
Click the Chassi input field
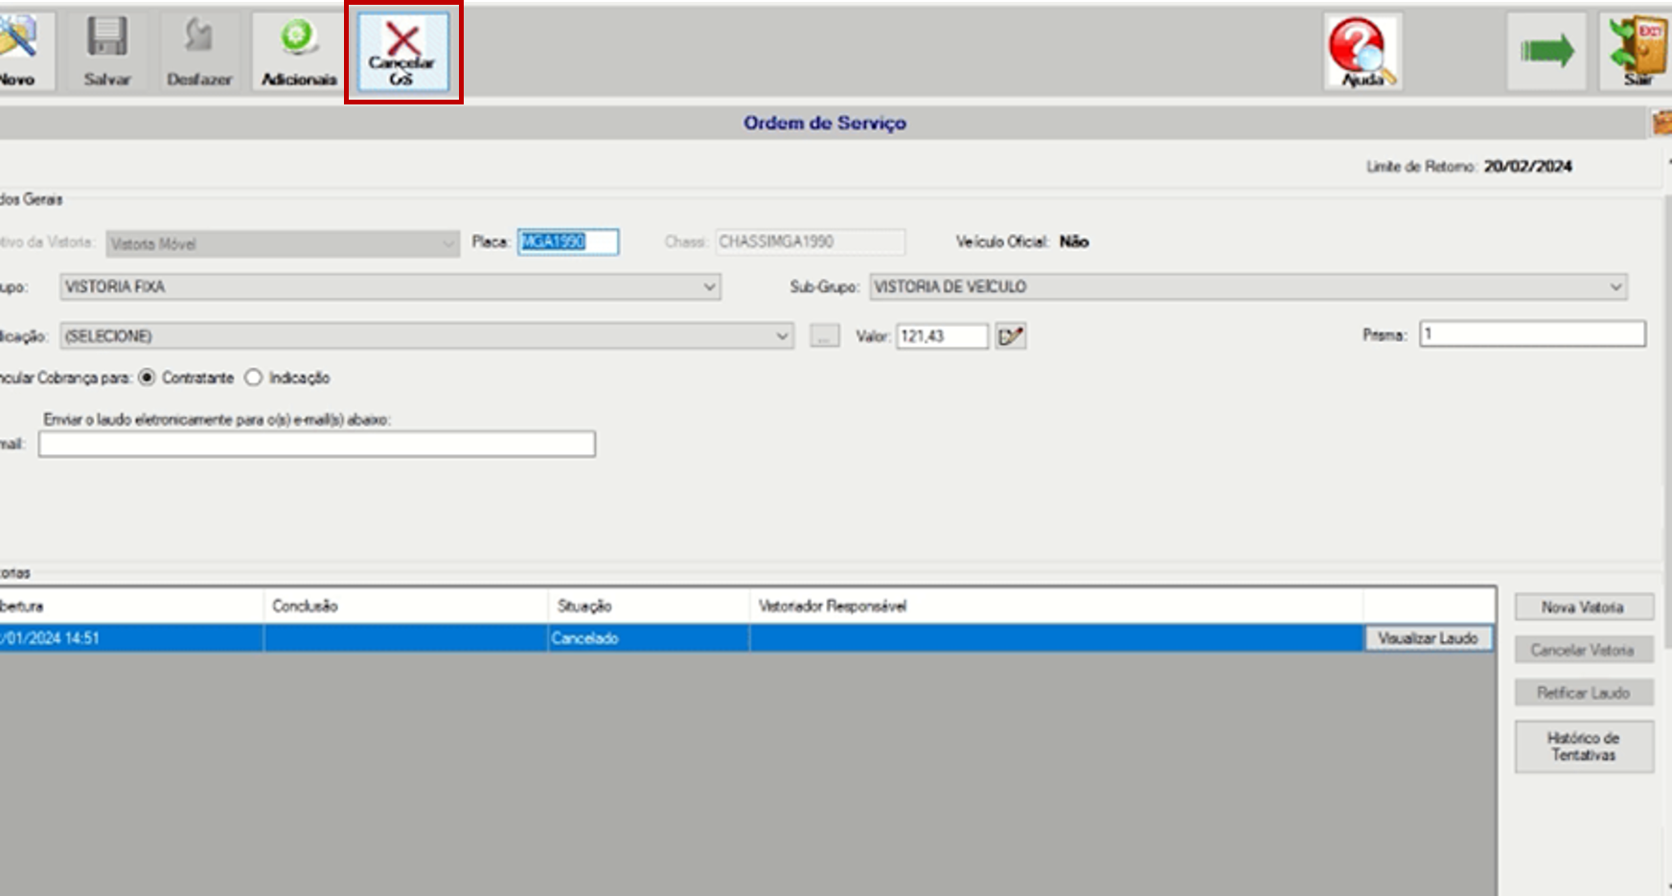click(x=810, y=241)
